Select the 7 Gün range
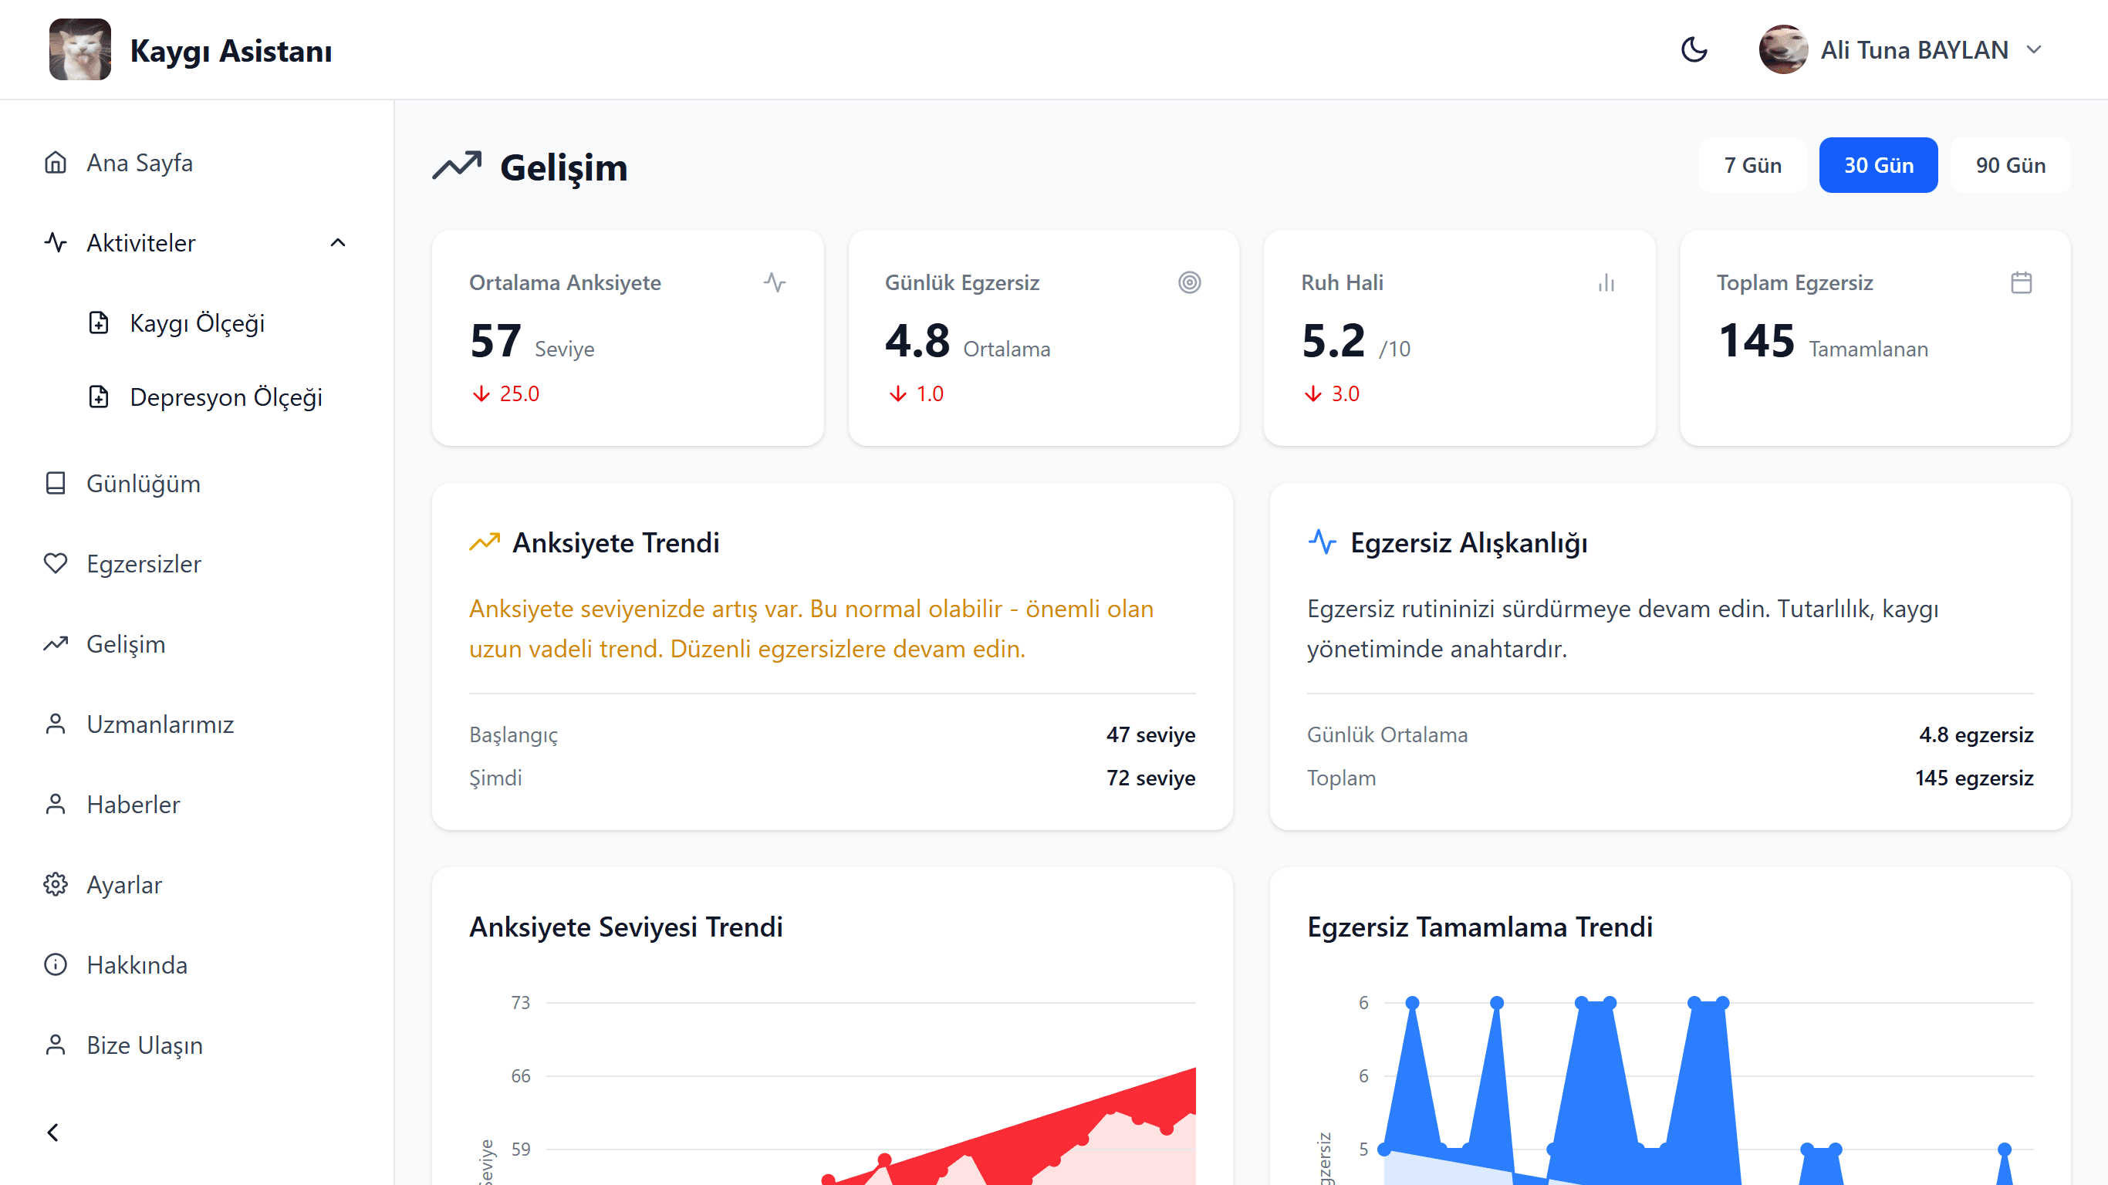This screenshot has height=1185, width=2108. click(1752, 165)
